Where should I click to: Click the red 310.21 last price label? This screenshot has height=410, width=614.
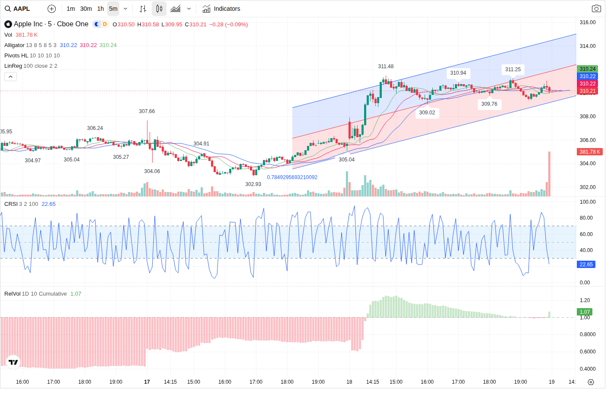click(588, 91)
